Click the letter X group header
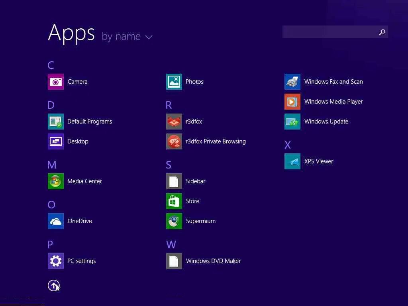Viewport: 408px width, 306px height. pos(288,145)
